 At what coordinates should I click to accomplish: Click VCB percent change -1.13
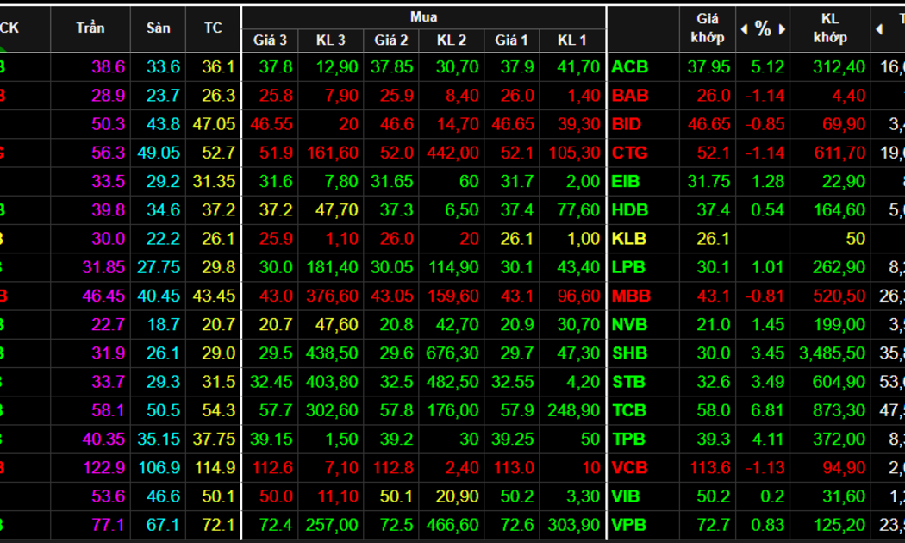765,467
